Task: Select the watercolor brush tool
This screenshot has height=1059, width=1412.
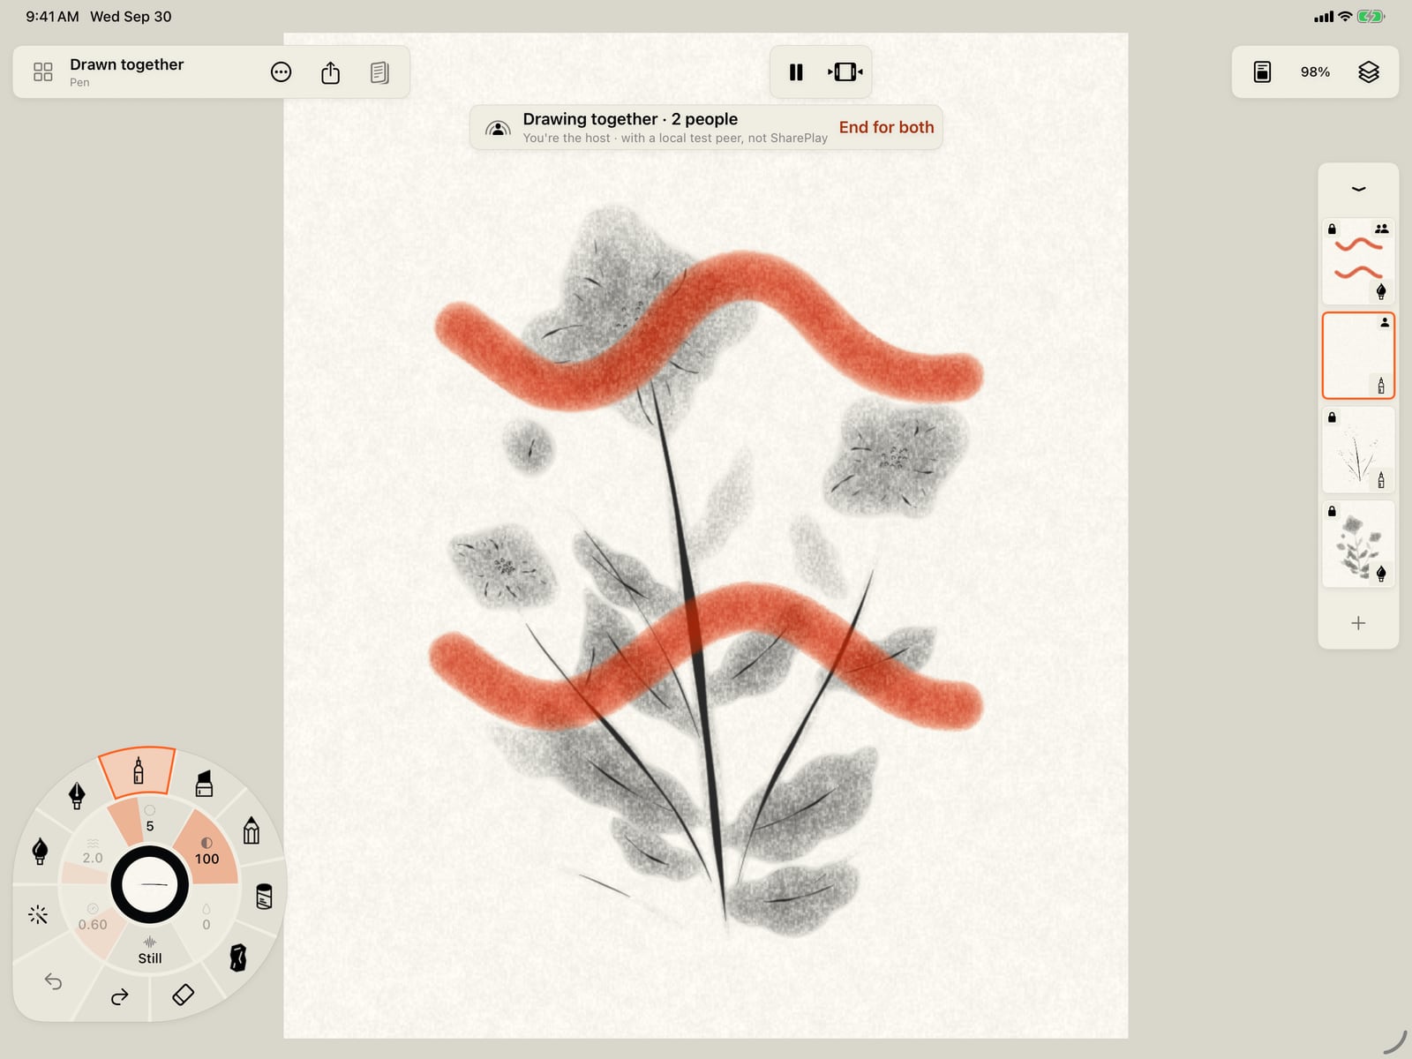Action: pos(40,851)
